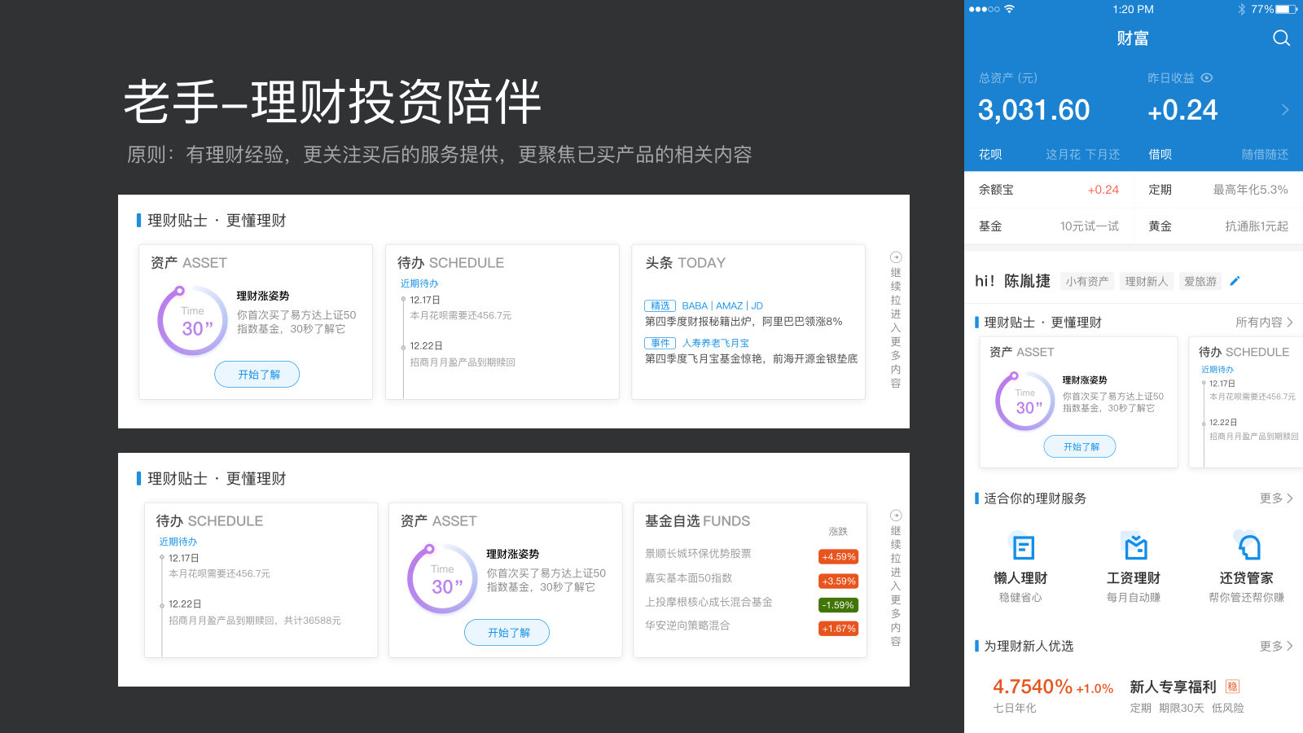Open the 余额宝 row showing +0.24
Viewport: 1303px width, 733px height.
1049,190
